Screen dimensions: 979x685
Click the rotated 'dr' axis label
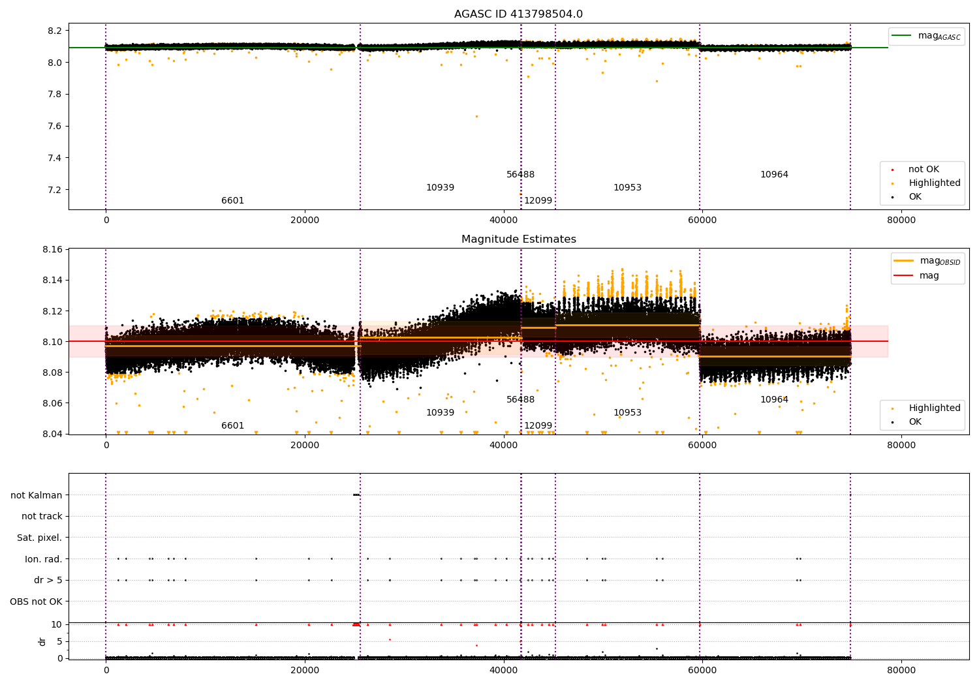coord(42,641)
